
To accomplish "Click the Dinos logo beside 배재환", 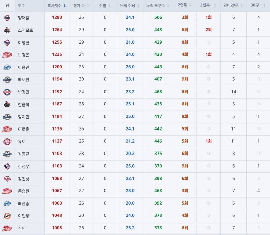I will [x=7, y=80].
